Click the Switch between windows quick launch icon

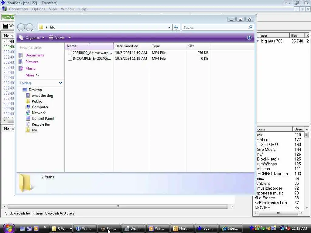(29, 228)
